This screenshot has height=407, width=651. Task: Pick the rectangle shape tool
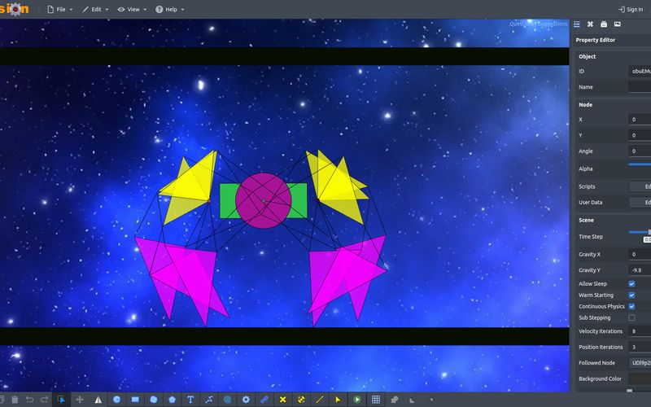135,400
